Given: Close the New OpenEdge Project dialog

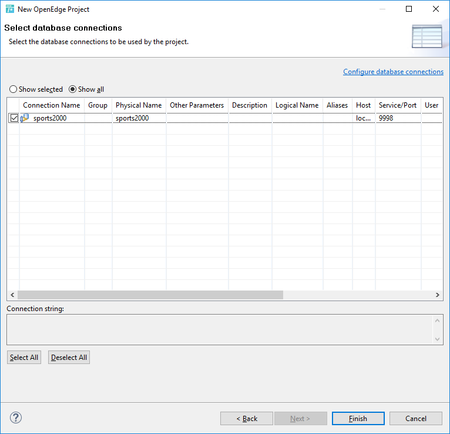Looking at the screenshot, I should (436, 9).
